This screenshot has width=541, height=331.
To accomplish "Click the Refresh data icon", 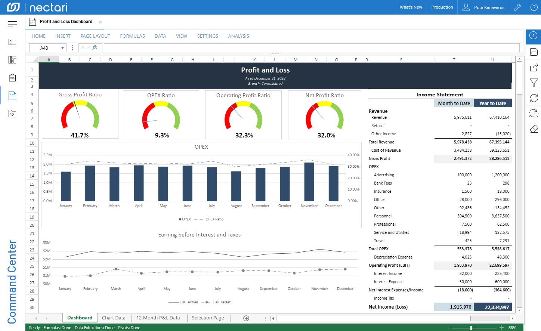I will pos(534,98).
